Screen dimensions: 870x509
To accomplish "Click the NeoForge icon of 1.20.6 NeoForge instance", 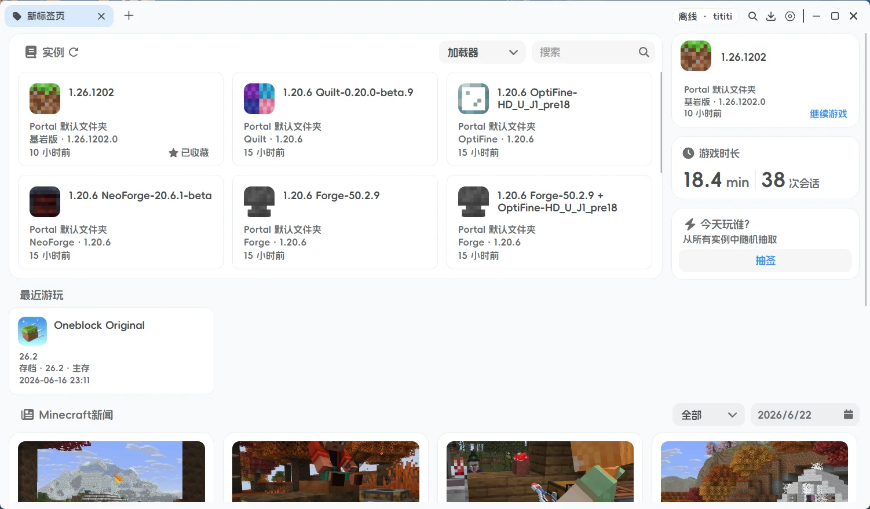I will click(45, 202).
